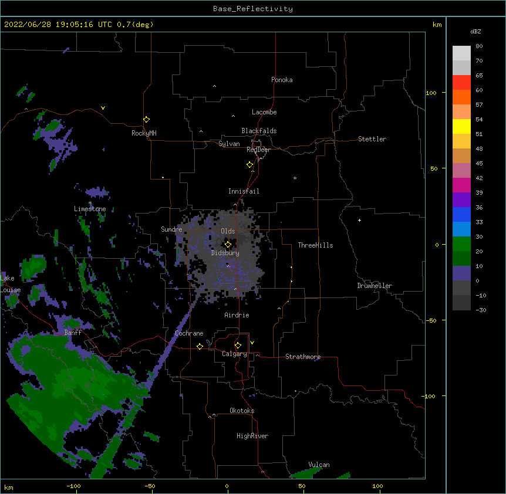The width and height of the screenshot is (506, 494).
Task: Click the yellow diamond marker beside RockyMH
Action: tap(146, 120)
